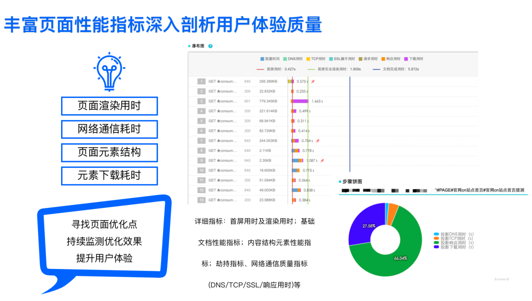Click the pin icon on request row 9

322,161
